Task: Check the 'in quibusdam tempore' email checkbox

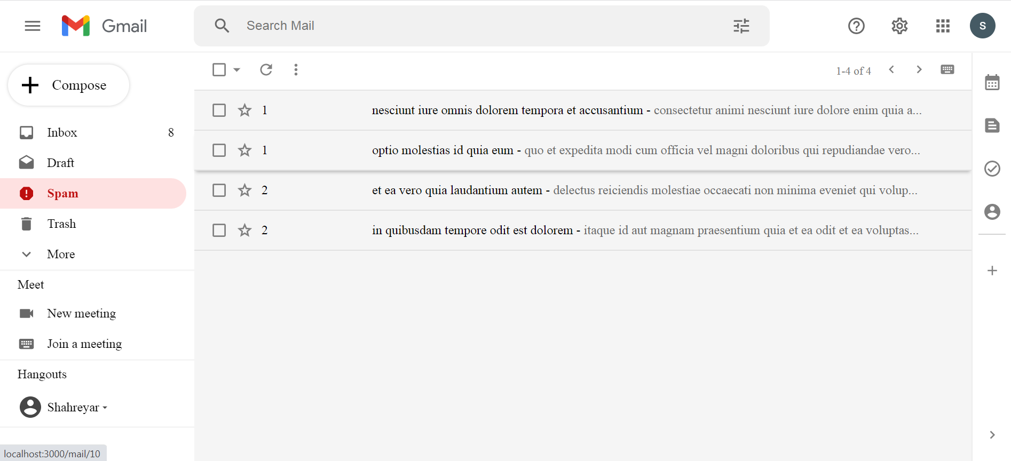Action: [219, 230]
